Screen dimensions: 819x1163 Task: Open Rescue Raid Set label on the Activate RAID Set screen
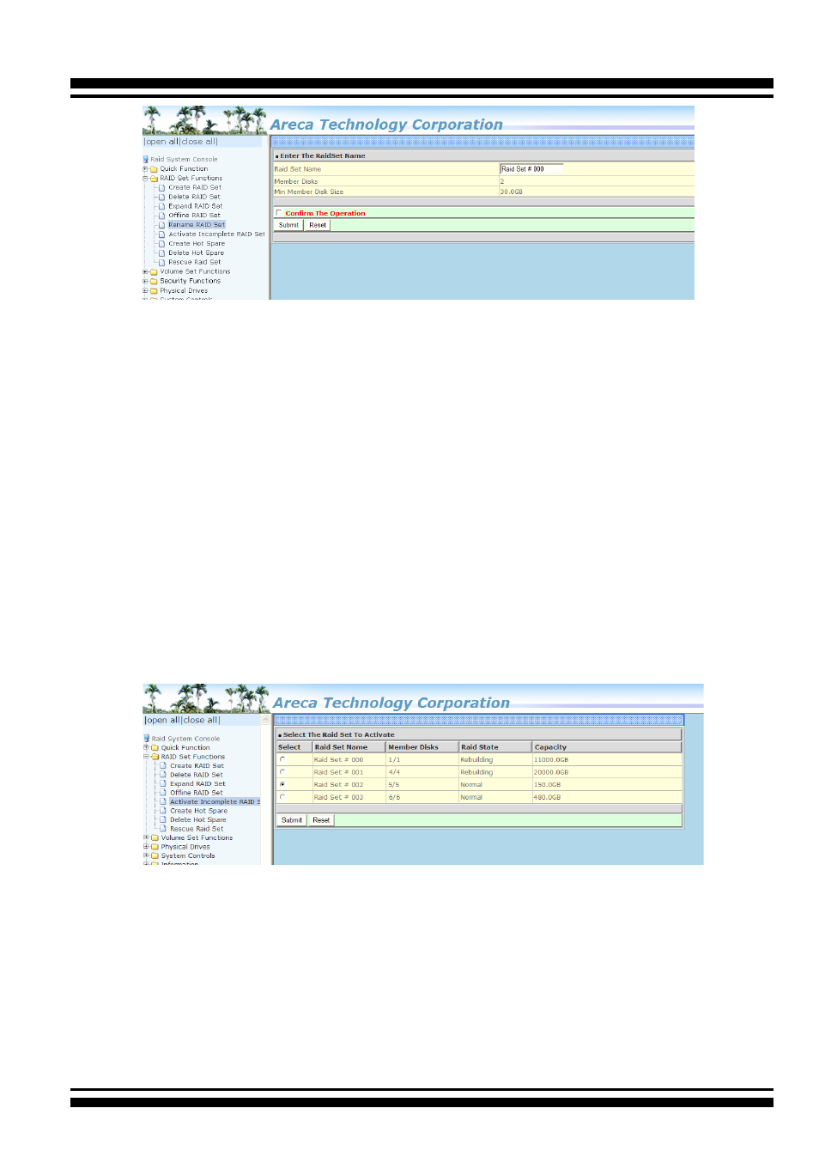197,829
